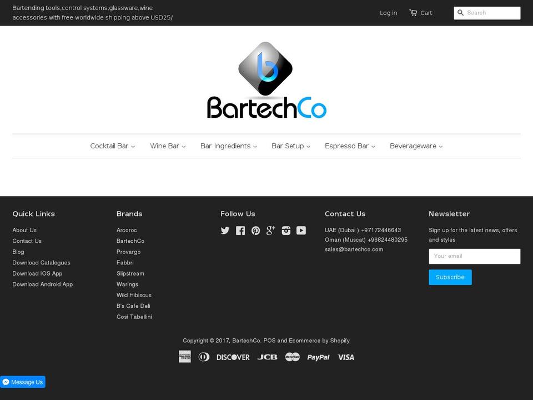Click the Oman Muscat phone number

point(388,240)
